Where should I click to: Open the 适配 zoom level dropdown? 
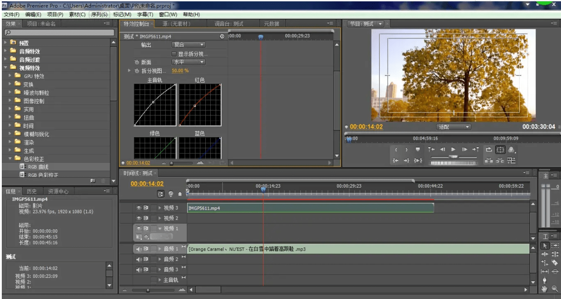453,127
